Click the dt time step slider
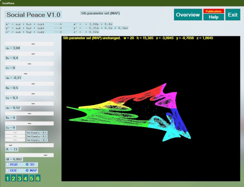Image resolution: width=244 pixels, height=187 pixels. point(46,155)
